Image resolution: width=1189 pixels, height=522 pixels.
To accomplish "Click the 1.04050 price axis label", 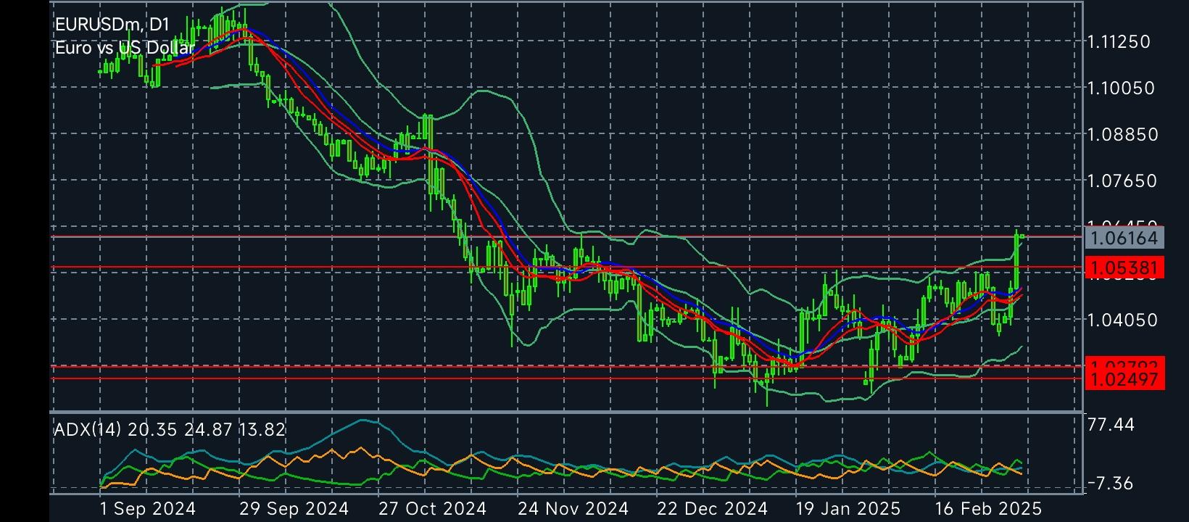I will tap(1122, 320).
